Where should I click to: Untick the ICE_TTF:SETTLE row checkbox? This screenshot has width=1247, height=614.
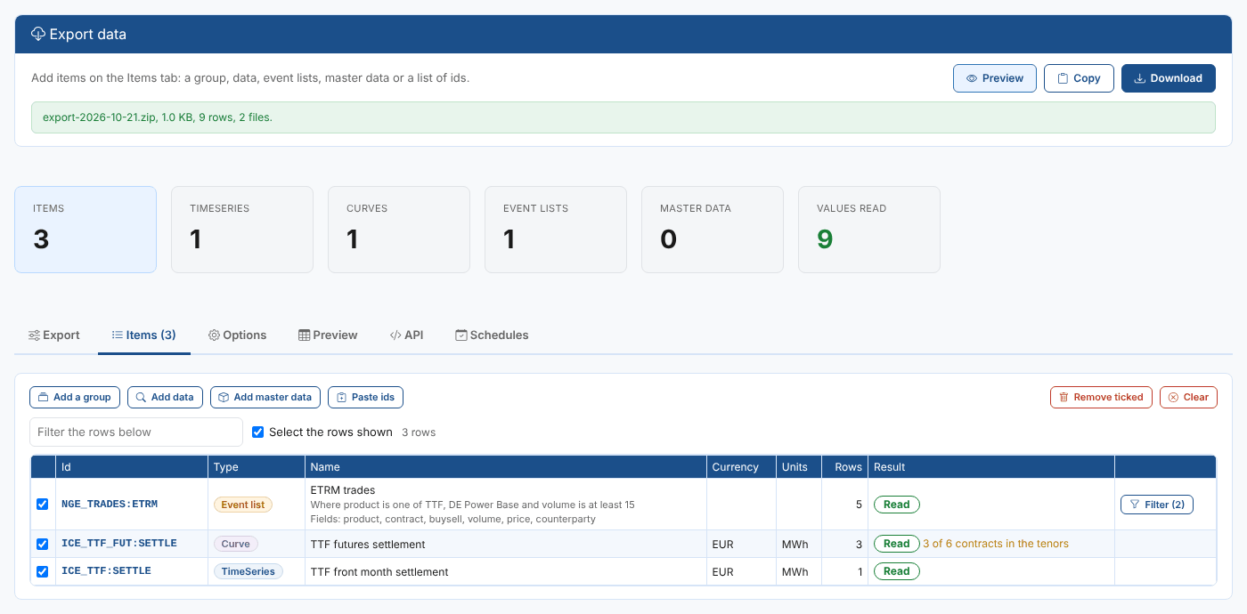coord(42,571)
